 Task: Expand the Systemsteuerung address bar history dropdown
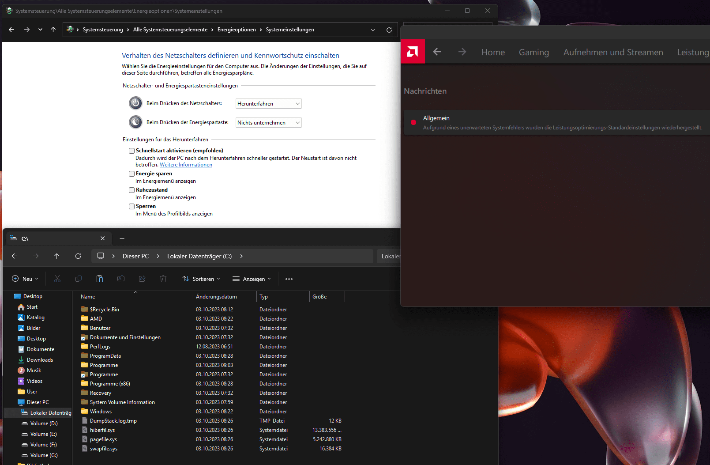373,30
